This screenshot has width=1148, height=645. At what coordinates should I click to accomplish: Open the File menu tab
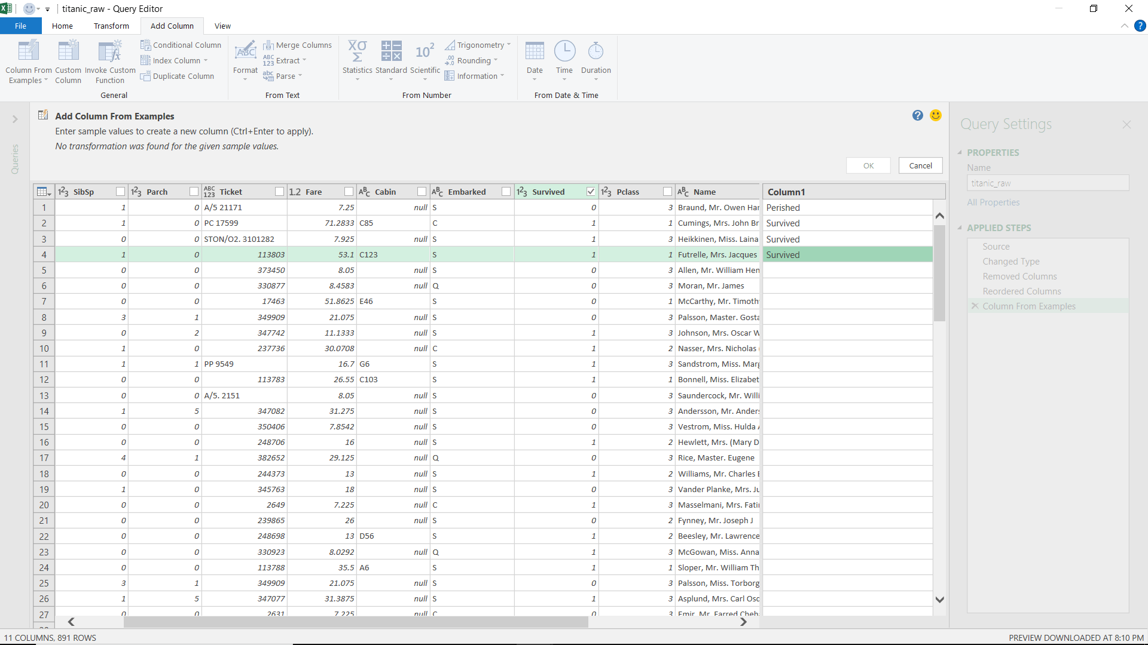point(20,26)
